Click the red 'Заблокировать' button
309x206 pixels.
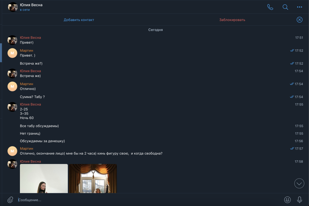click(x=232, y=20)
